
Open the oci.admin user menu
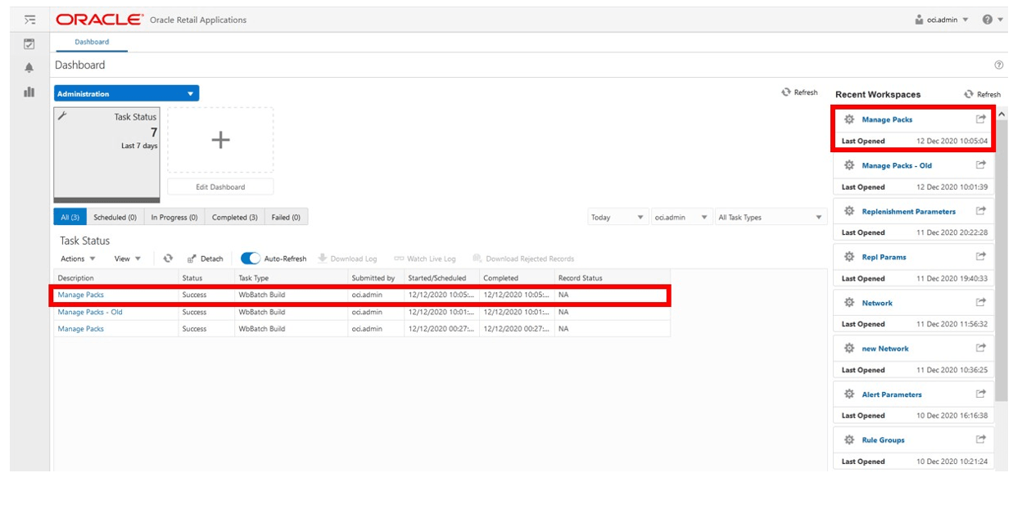click(x=943, y=20)
